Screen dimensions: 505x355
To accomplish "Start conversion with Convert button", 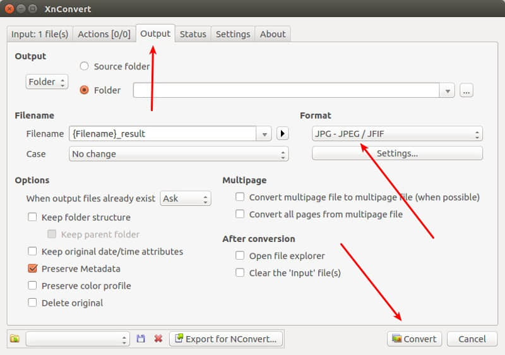I will pos(414,339).
